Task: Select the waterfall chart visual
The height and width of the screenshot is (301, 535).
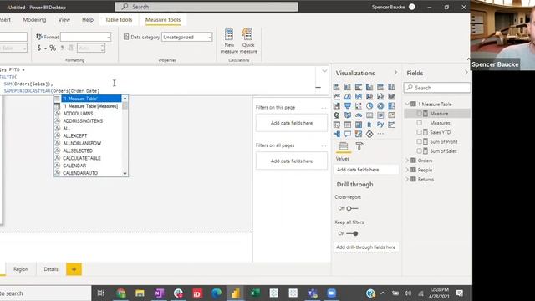Action: click(336, 106)
